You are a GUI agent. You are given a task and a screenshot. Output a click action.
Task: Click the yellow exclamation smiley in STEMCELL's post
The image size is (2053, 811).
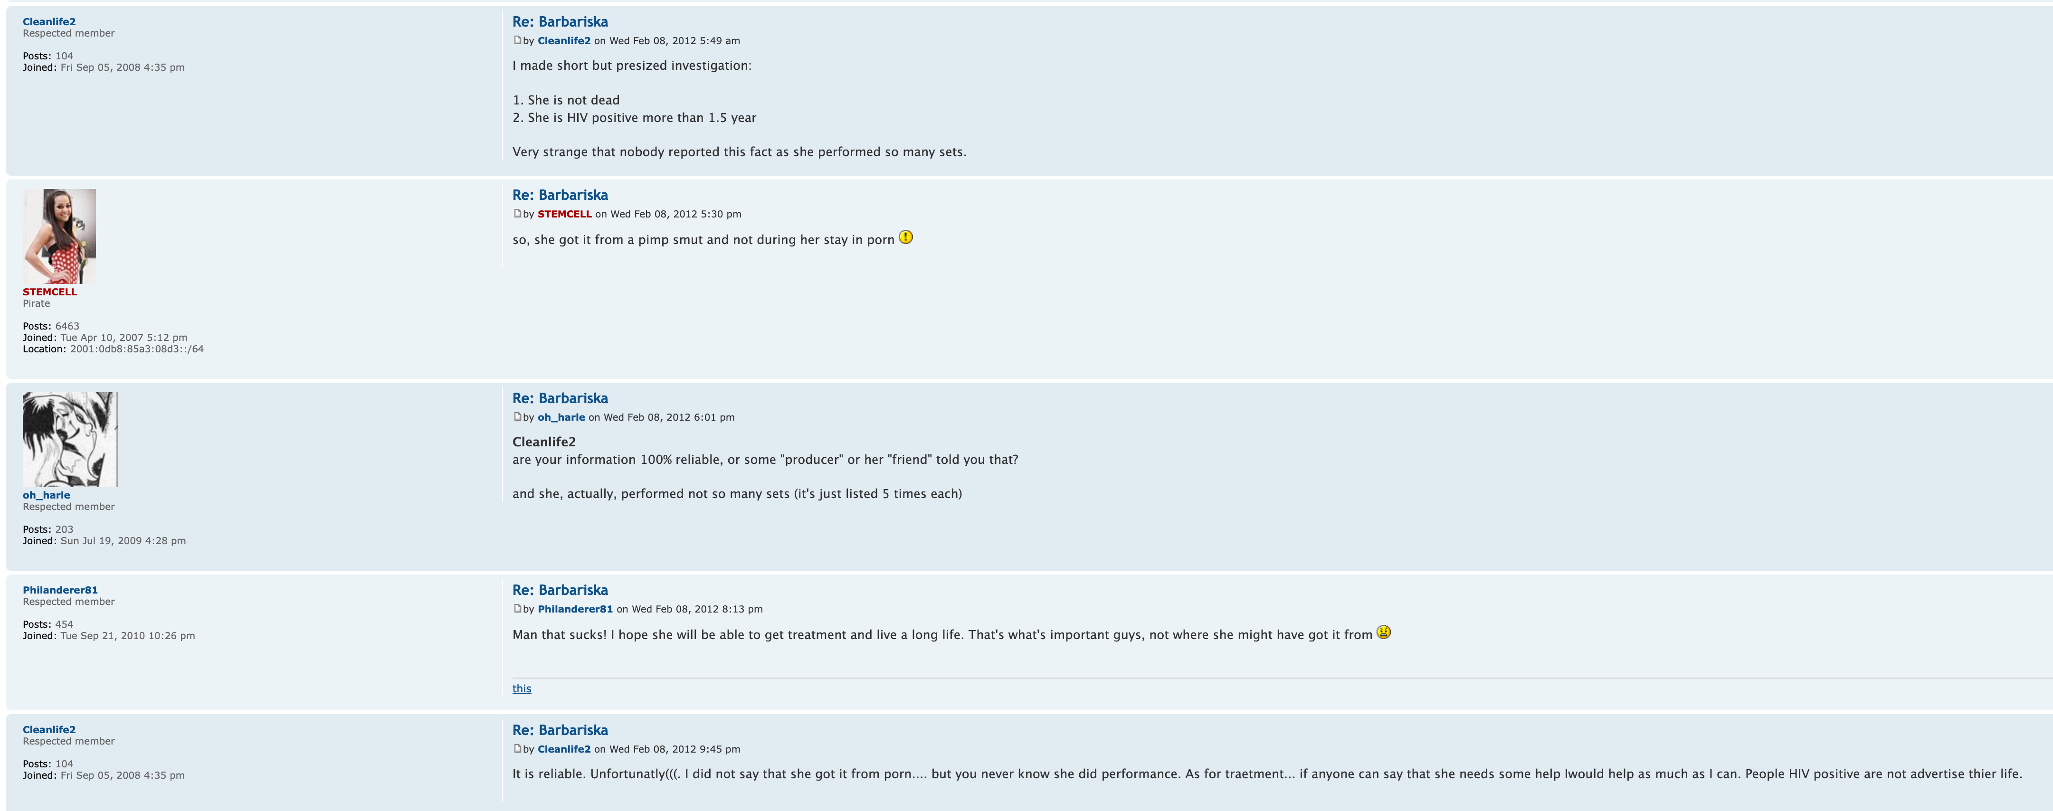point(905,237)
